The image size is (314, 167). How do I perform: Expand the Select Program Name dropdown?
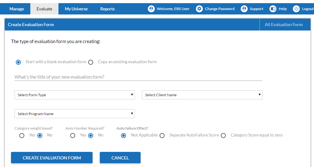click(75, 114)
